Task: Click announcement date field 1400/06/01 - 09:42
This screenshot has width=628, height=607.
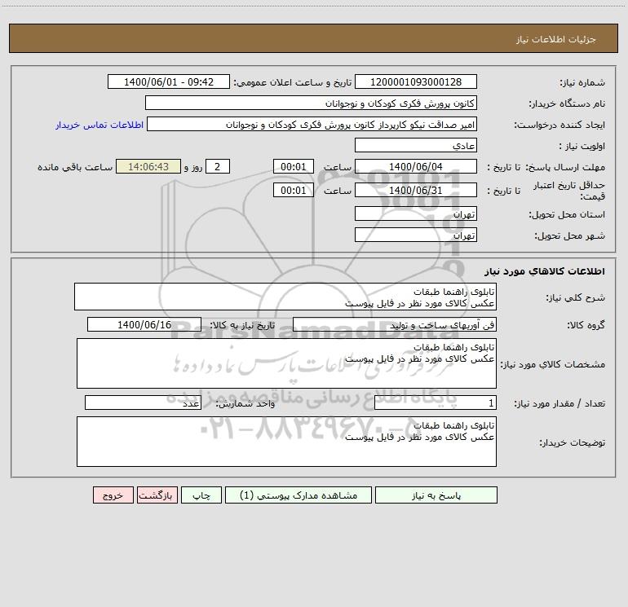Action: [x=169, y=81]
